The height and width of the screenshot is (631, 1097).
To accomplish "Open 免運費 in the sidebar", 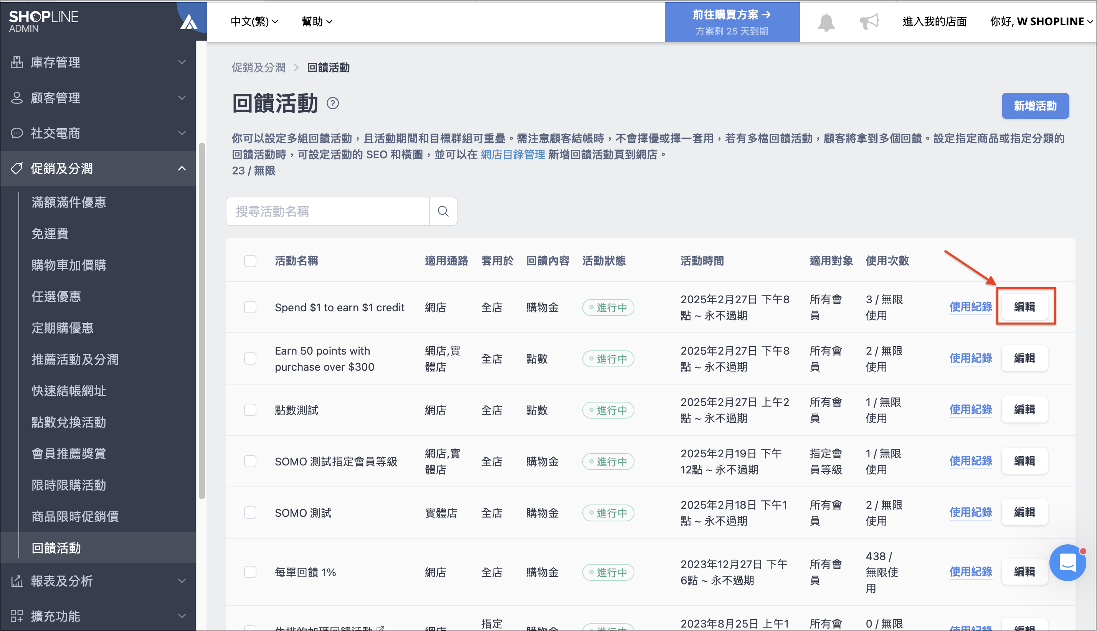I will 50,233.
